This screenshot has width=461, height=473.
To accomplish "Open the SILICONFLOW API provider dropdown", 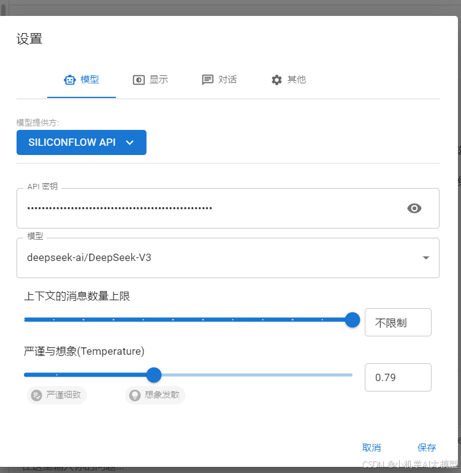I will coord(82,142).
